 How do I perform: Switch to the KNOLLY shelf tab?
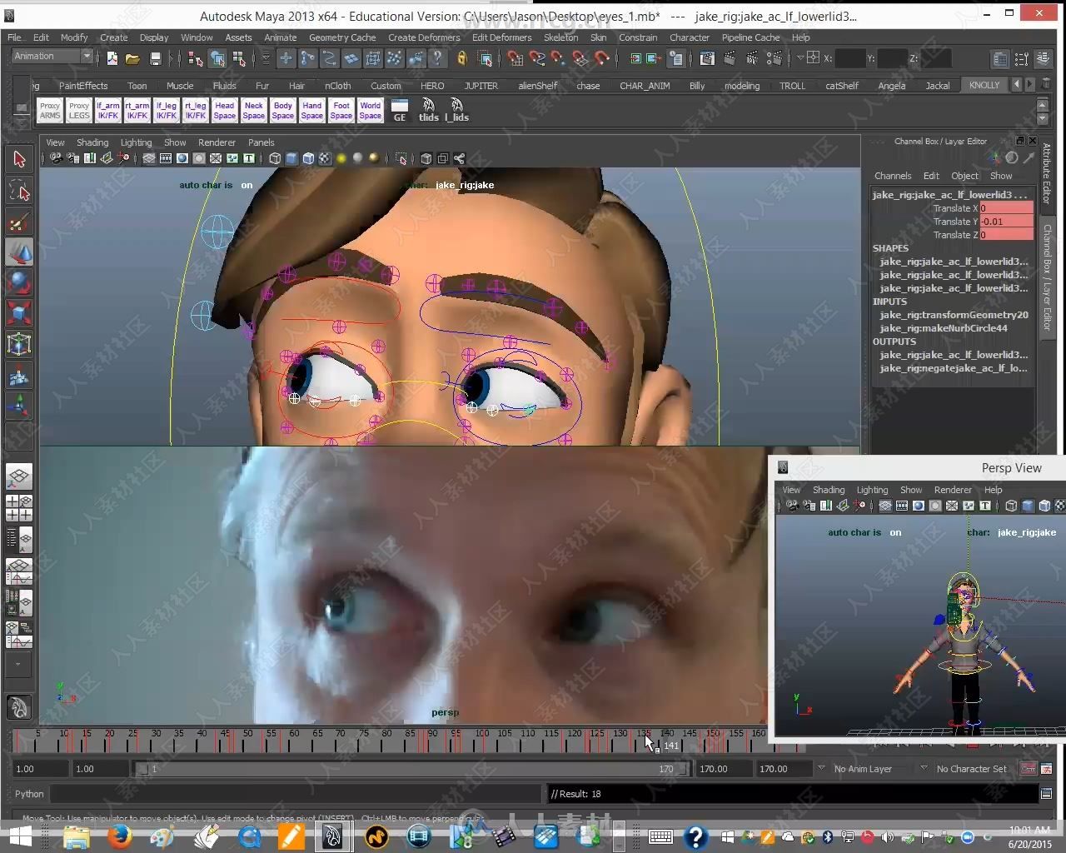pyautogui.click(x=984, y=85)
